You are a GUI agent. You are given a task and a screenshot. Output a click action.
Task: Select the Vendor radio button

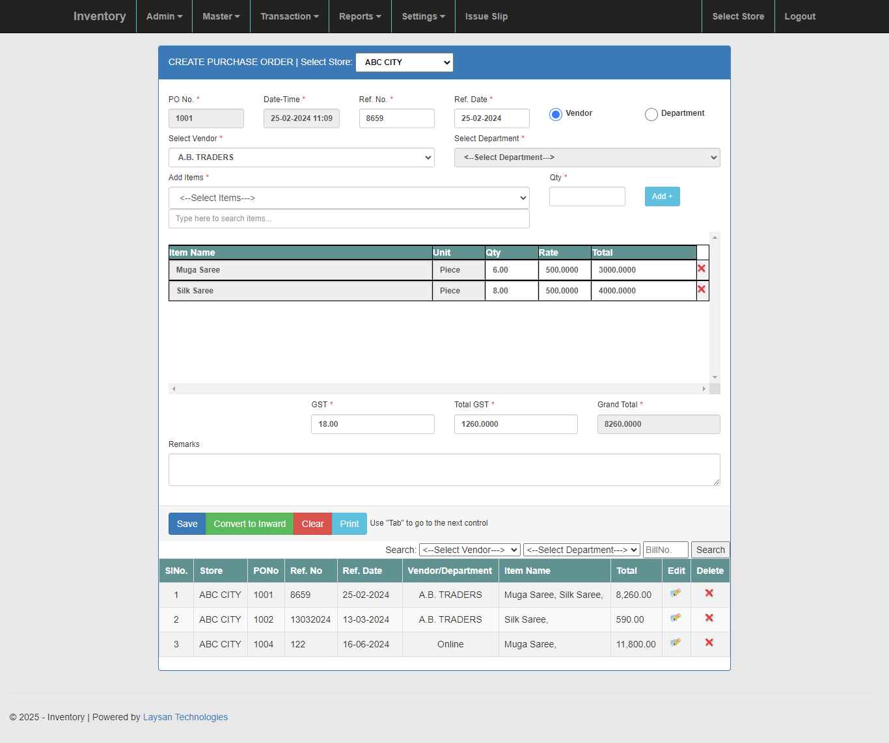coord(556,115)
